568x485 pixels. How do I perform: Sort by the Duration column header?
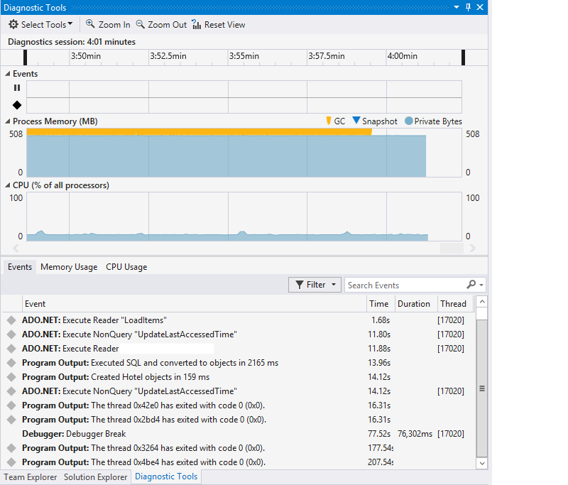(416, 304)
